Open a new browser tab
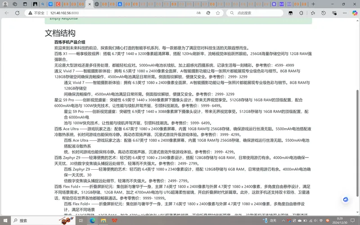The height and width of the screenshot is (225, 360). (313, 4)
